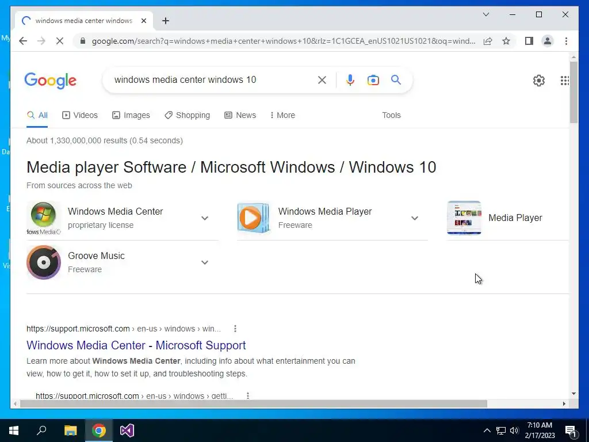This screenshot has height=442, width=589.
Task: Select the All results tab
Action: pyautogui.click(x=37, y=115)
